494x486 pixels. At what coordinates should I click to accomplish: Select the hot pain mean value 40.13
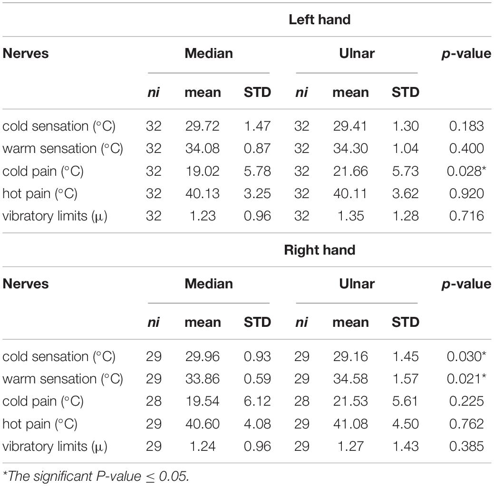(202, 193)
